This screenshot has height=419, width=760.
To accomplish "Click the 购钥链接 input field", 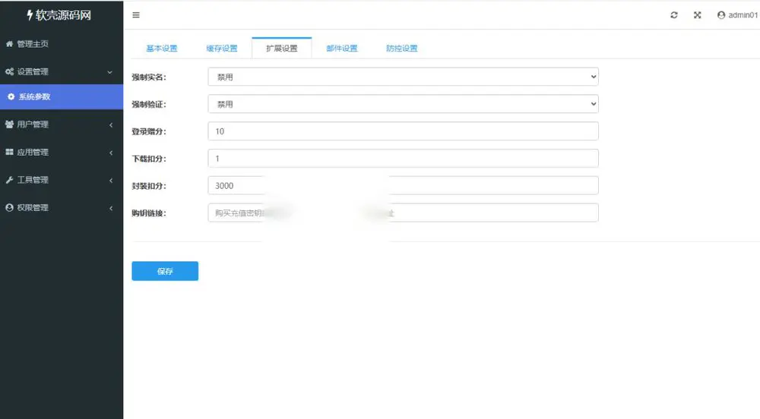I will tap(404, 213).
